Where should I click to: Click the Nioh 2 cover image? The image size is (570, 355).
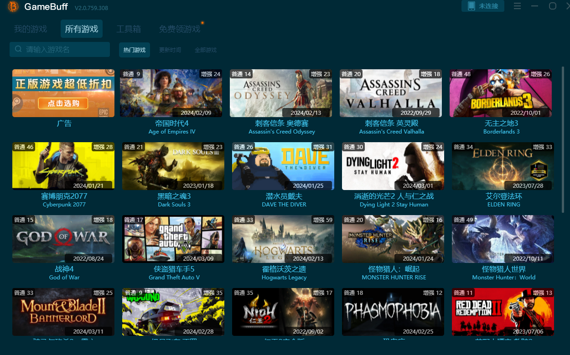pos(283,312)
